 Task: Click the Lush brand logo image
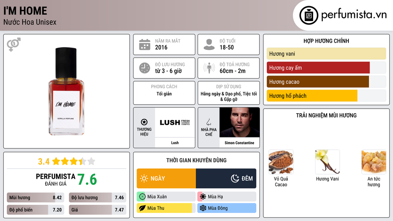[175, 122]
